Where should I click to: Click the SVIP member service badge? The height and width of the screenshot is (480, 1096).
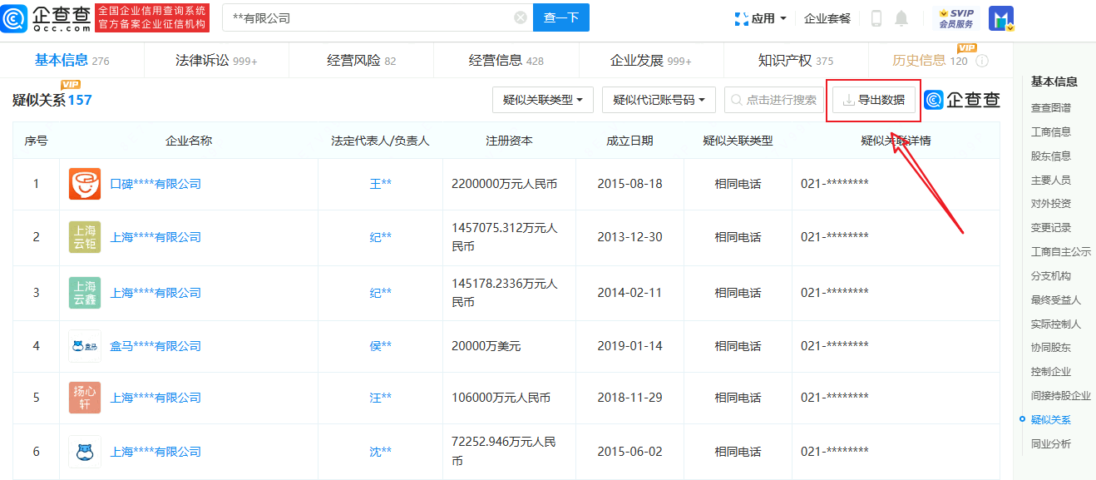point(955,18)
